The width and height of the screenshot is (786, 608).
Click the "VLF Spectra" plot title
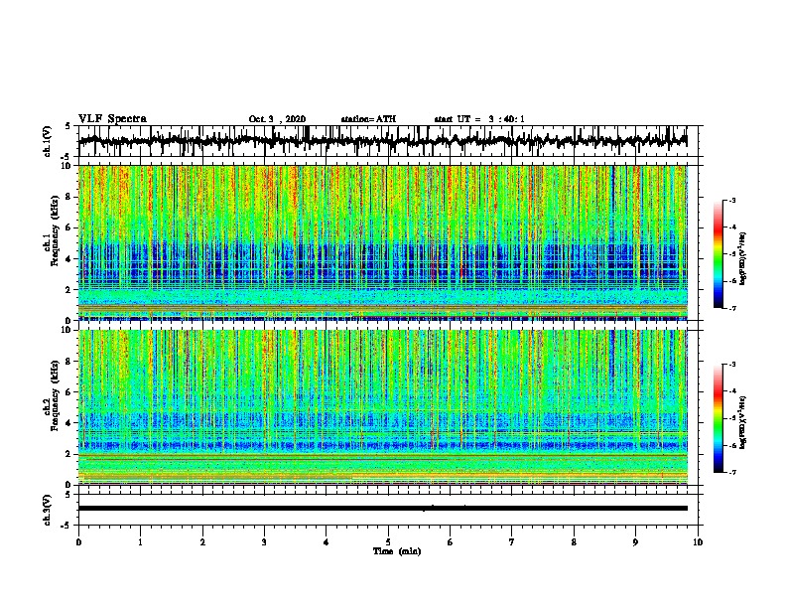tap(112, 119)
